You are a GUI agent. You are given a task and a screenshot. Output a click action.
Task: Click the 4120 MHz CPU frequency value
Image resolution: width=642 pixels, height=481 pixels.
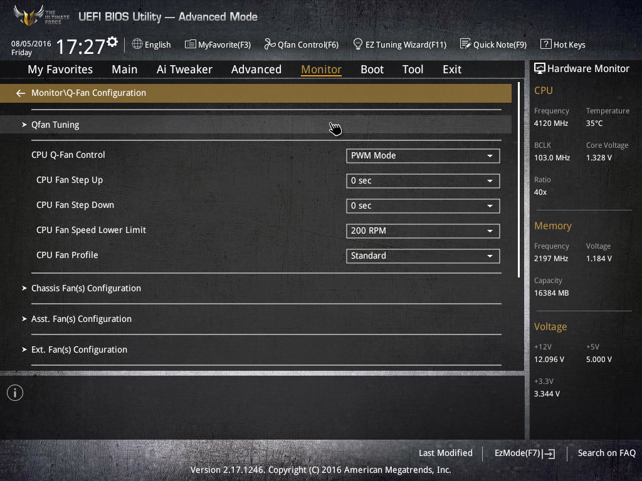(x=551, y=123)
